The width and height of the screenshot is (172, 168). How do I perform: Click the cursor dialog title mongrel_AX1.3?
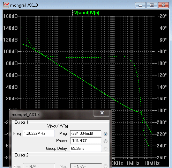click(x=25, y=115)
